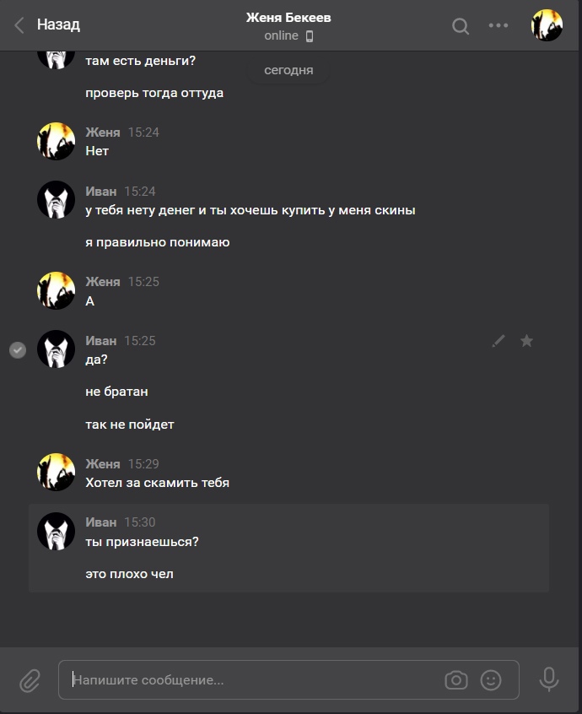Click the message input field
This screenshot has width=582, height=714.
(253, 679)
